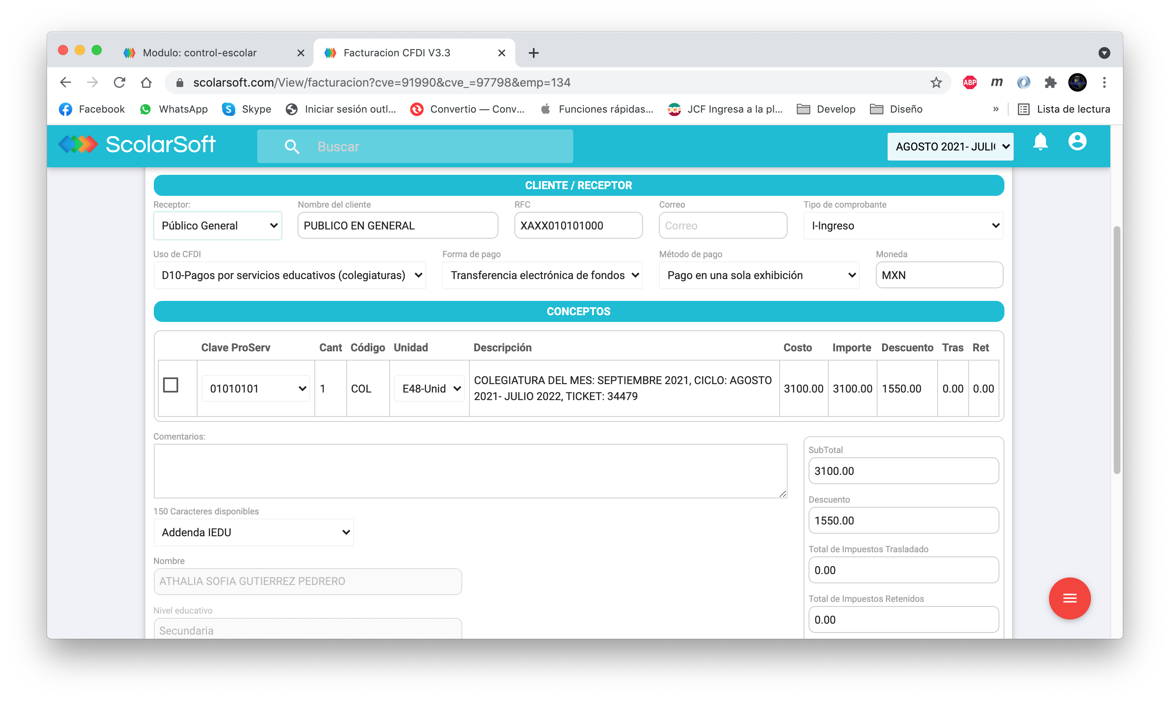Close the Modulo: control-escolar tab
Image resolution: width=1170 pixels, height=701 pixels.
pos(300,53)
